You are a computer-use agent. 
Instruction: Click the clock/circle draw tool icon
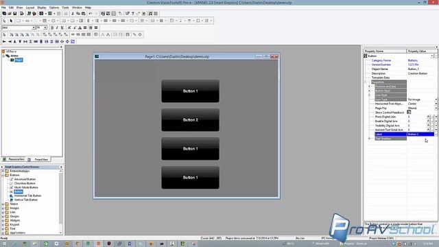click(54, 21)
